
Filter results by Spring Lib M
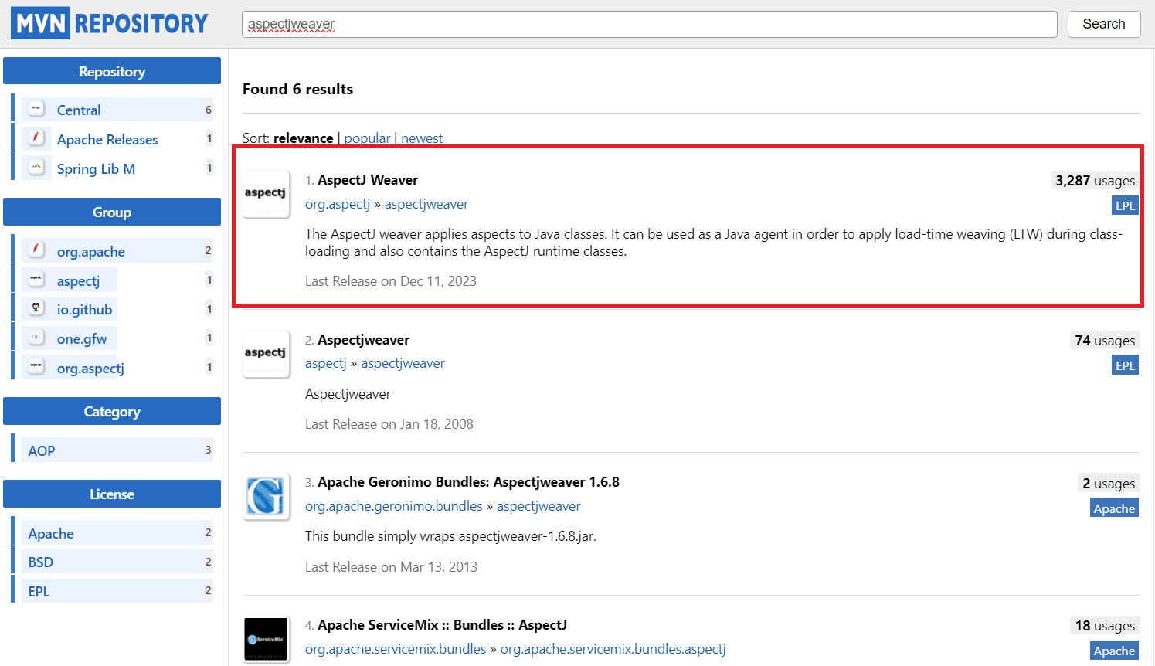[x=96, y=168]
